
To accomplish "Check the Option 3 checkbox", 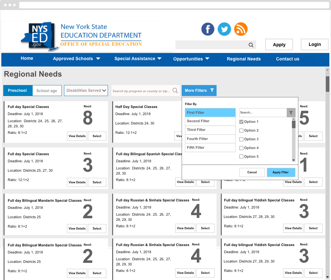I will [x=241, y=139].
